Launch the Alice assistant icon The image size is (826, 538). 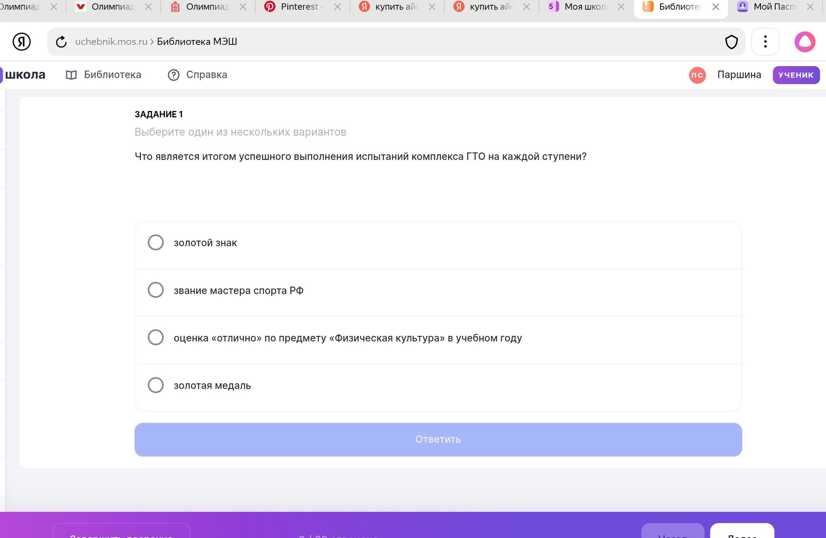click(804, 42)
